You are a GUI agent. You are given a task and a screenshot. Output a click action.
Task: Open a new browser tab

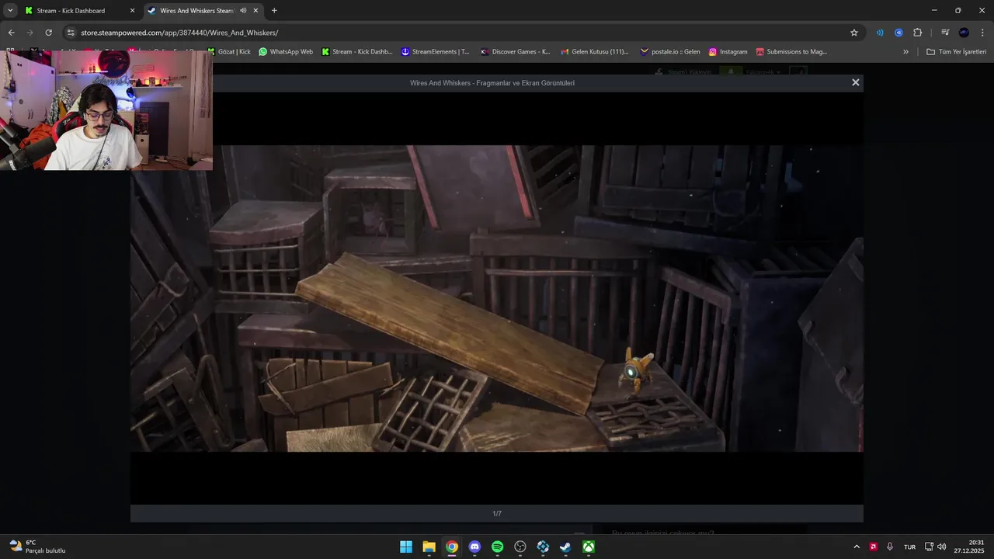[274, 11]
